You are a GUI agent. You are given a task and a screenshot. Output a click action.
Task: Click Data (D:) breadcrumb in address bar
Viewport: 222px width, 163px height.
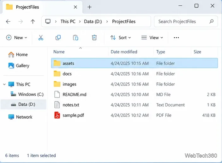[93, 22]
